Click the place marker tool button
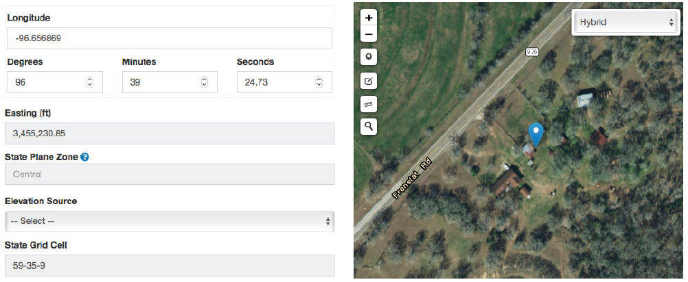The image size is (688, 282). 369,57
